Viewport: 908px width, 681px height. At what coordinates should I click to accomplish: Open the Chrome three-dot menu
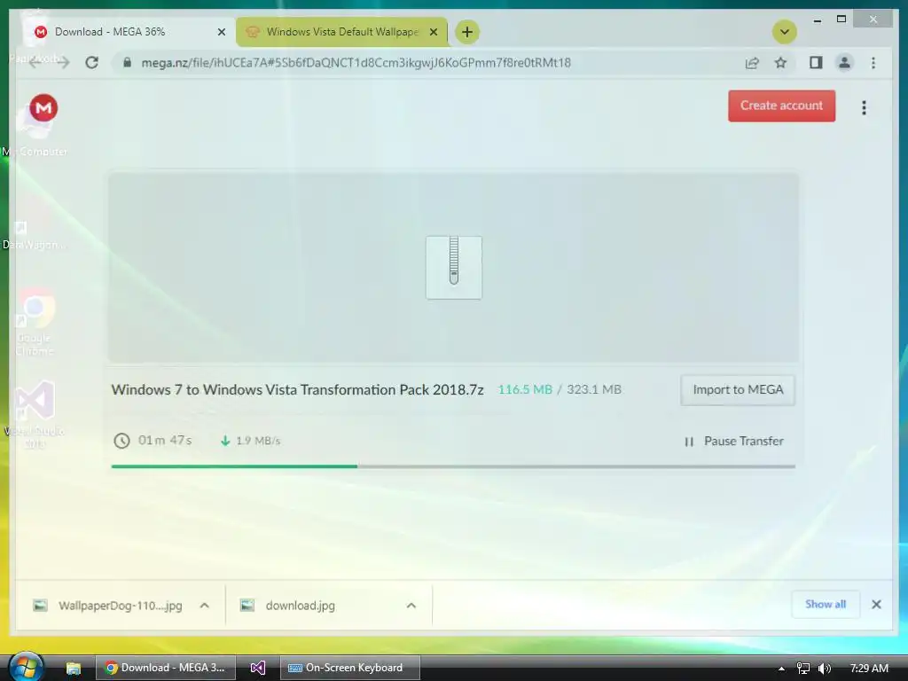(x=873, y=63)
